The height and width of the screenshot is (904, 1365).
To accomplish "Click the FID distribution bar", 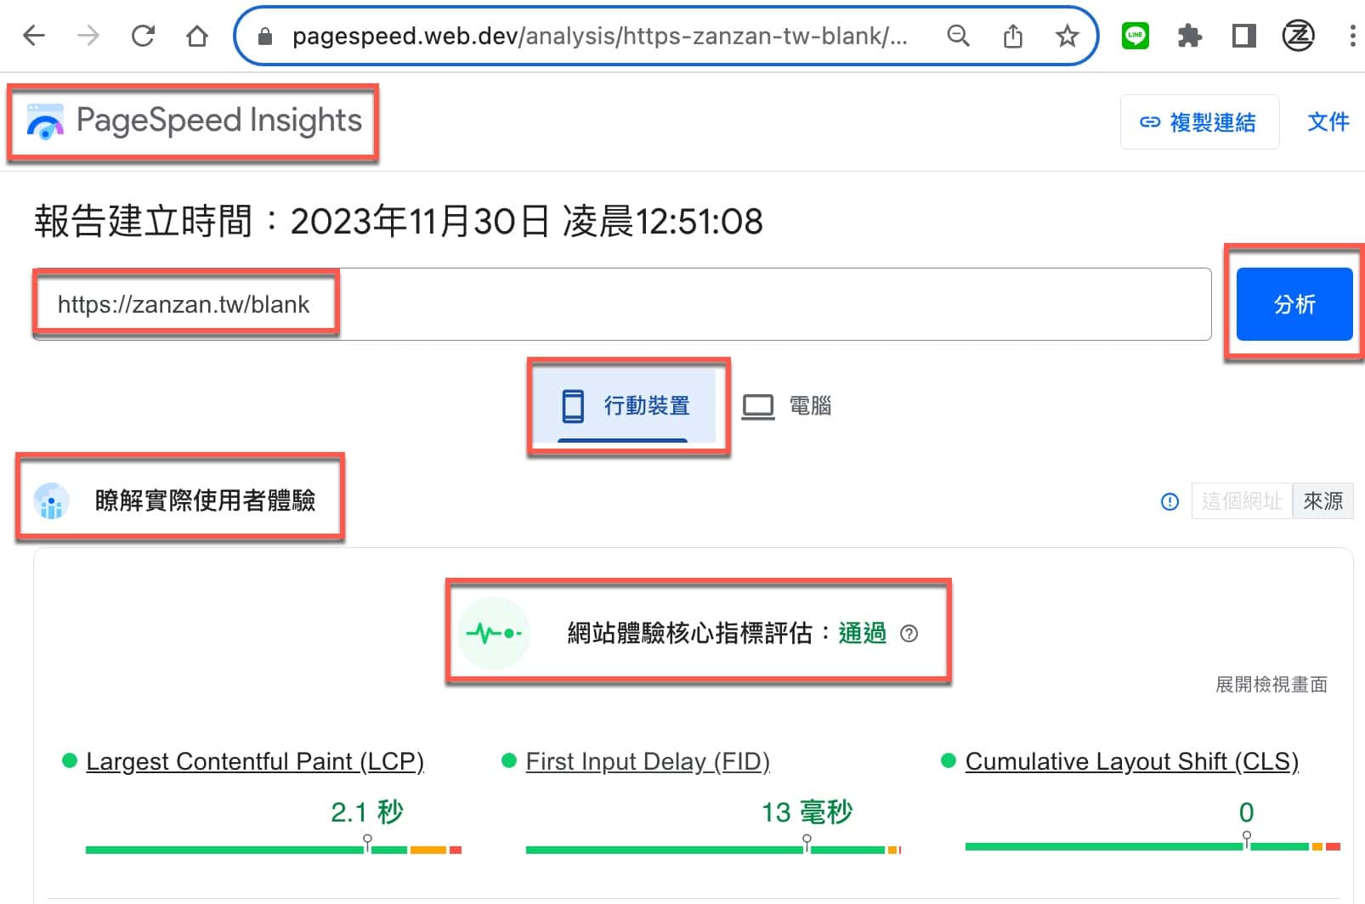I will tap(713, 850).
